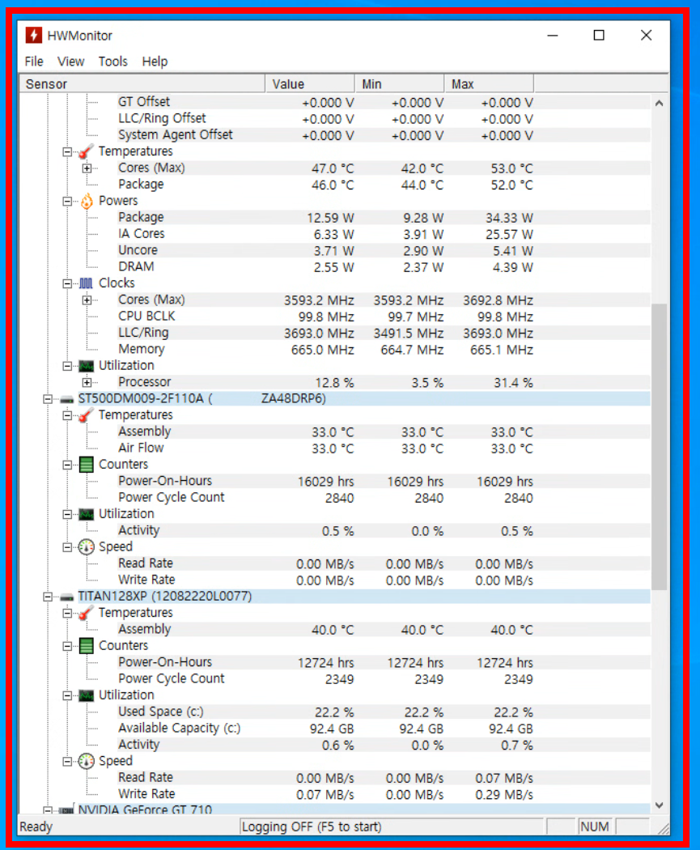Screen dimensions: 700x850
Task: Click the 92.4 GB Value cell
Action: point(332,729)
